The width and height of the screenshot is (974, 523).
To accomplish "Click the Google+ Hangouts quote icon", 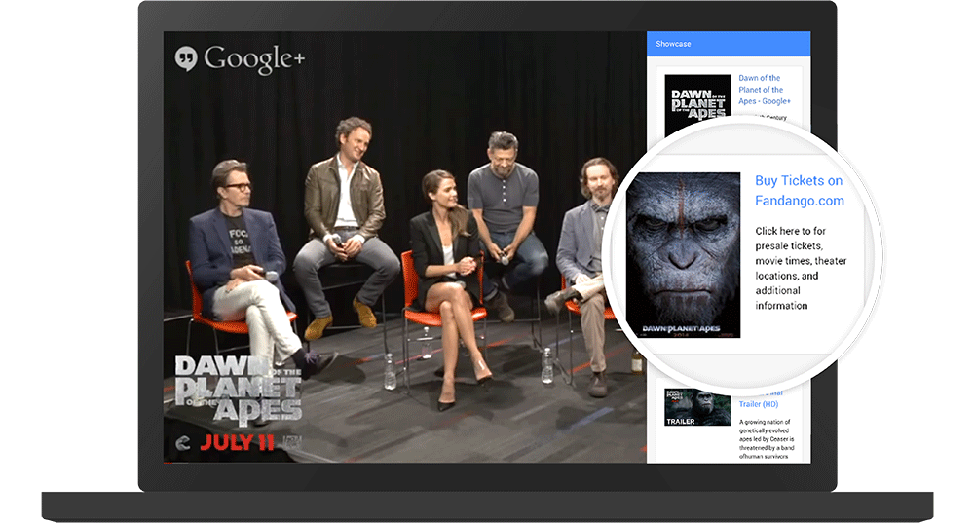I will point(186,58).
